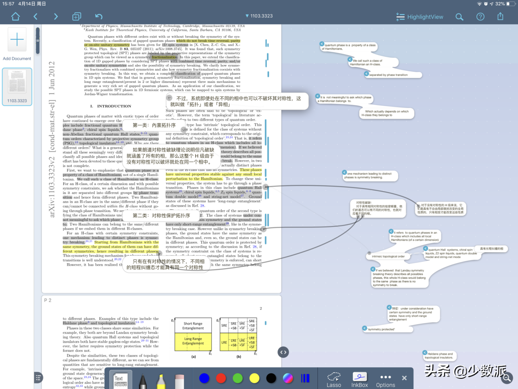Select the 'intrinsic topological order' note
This screenshot has height=389, width=518.
click(x=388, y=257)
